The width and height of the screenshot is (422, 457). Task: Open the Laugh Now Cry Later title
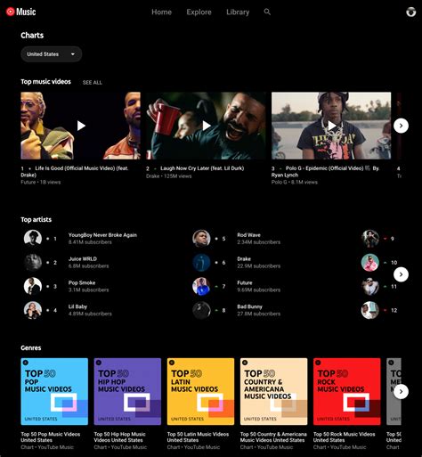202,168
